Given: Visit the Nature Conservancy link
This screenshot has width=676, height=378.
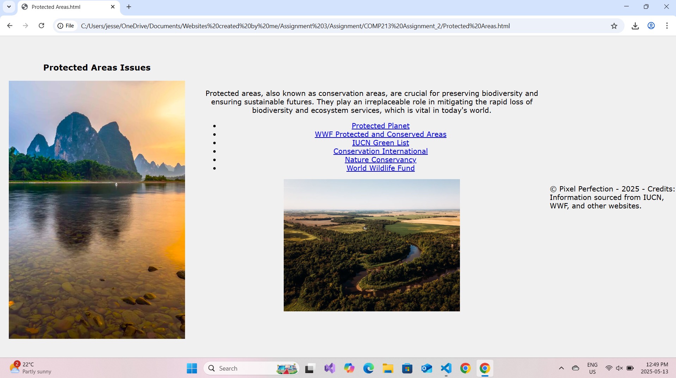Looking at the screenshot, I should [380, 160].
